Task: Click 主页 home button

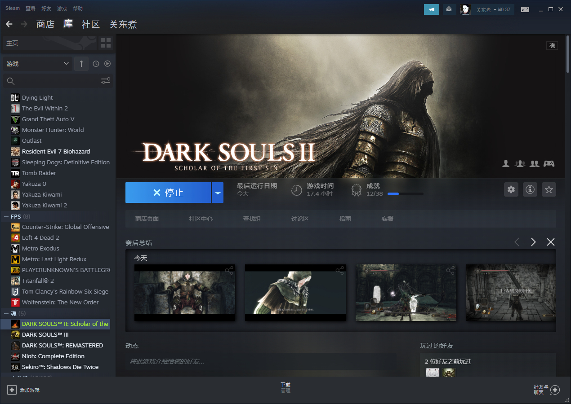Action: (49, 43)
